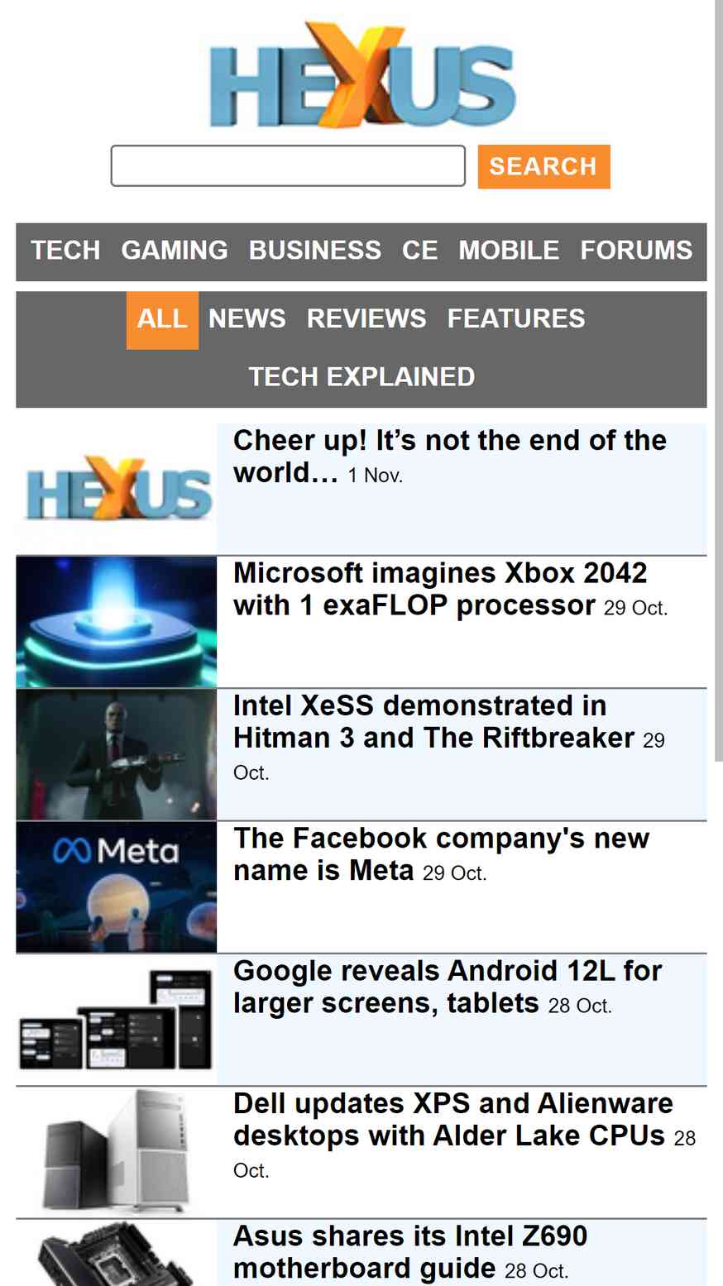Go to the GAMING section
Screen dimensions: 723x1286
point(175,251)
